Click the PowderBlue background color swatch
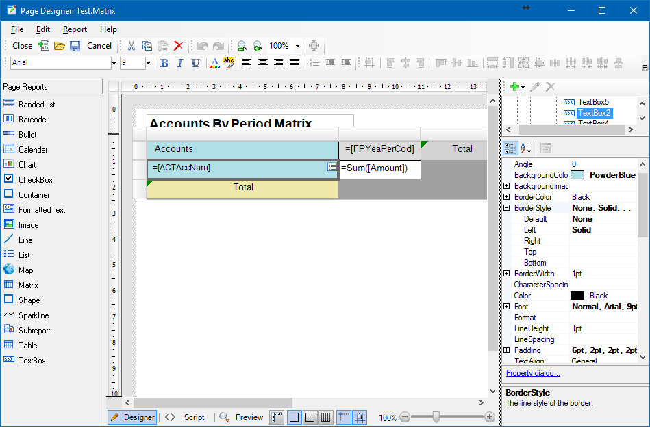The image size is (650, 427). pyautogui.click(x=577, y=174)
